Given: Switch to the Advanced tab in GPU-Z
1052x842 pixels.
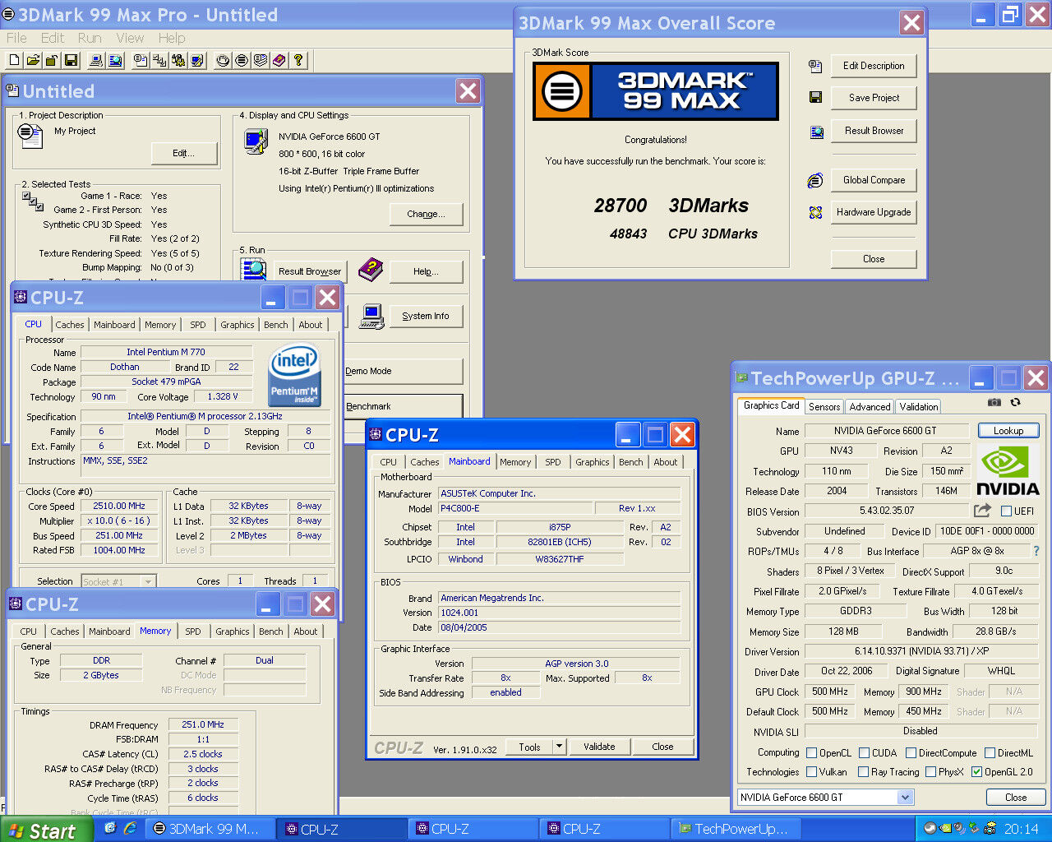Looking at the screenshot, I should click(x=870, y=407).
